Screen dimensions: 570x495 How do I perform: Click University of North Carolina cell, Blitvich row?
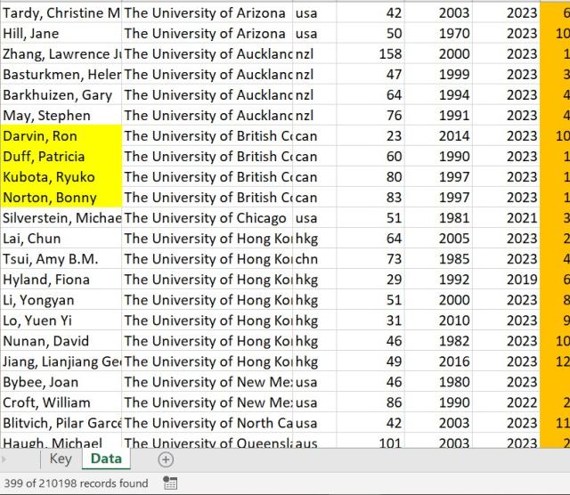[x=208, y=424]
